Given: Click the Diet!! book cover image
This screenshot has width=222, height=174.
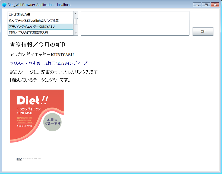Looking at the screenshot, I should [x=37, y=128].
